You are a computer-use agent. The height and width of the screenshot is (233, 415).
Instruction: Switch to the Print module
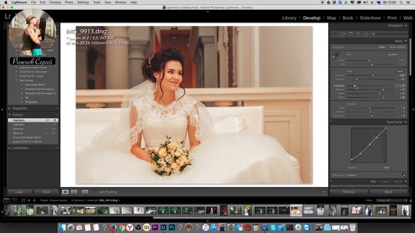392,17
